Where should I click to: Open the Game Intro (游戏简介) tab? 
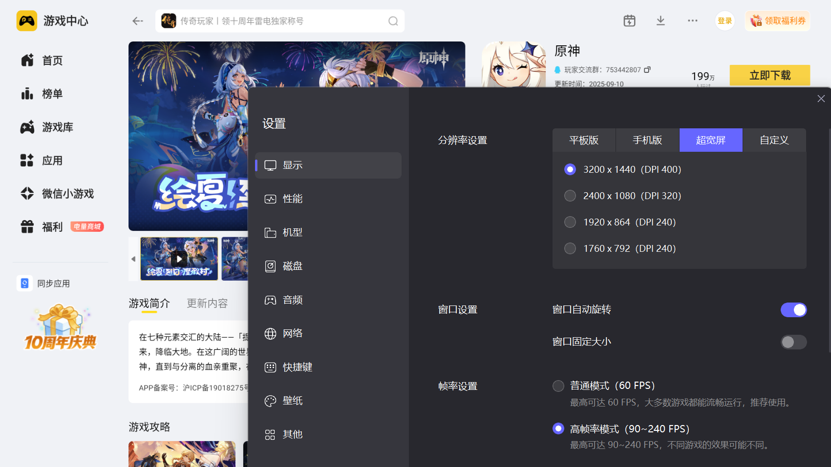[149, 304]
